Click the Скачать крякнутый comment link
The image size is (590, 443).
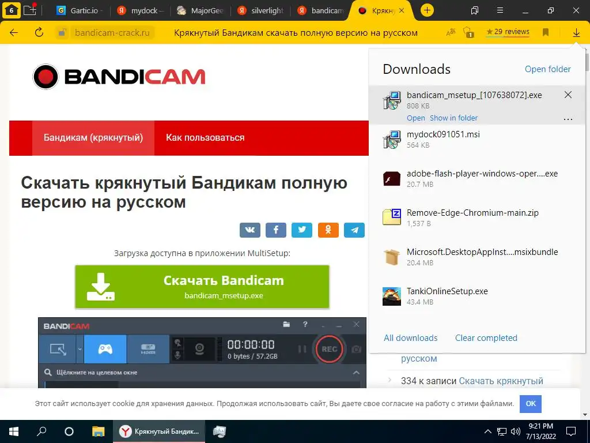pyautogui.click(x=501, y=381)
